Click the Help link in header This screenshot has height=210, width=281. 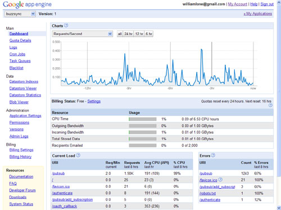point(254,4)
